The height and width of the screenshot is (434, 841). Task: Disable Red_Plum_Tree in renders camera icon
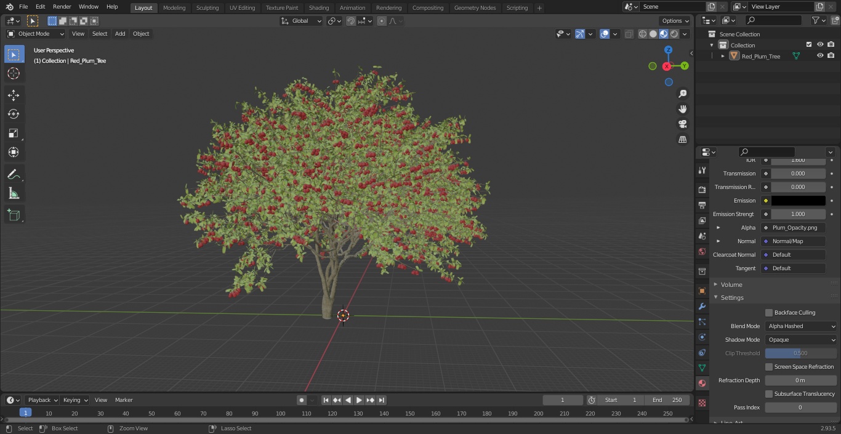pos(831,55)
